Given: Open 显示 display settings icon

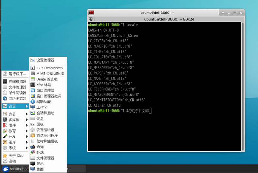Looking at the screenshot, I should [x=33, y=164].
